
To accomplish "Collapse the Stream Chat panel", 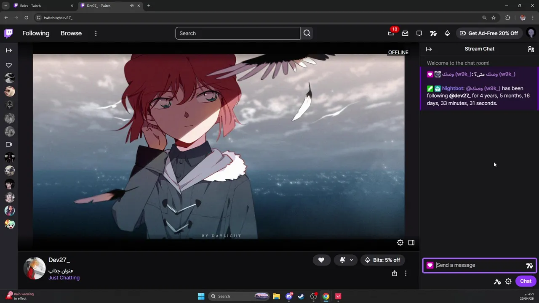I will tap(429, 49).
